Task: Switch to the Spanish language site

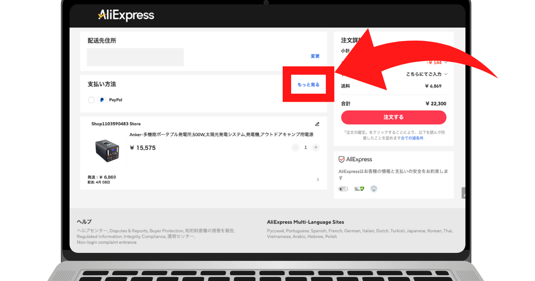Action: [319, 231]
